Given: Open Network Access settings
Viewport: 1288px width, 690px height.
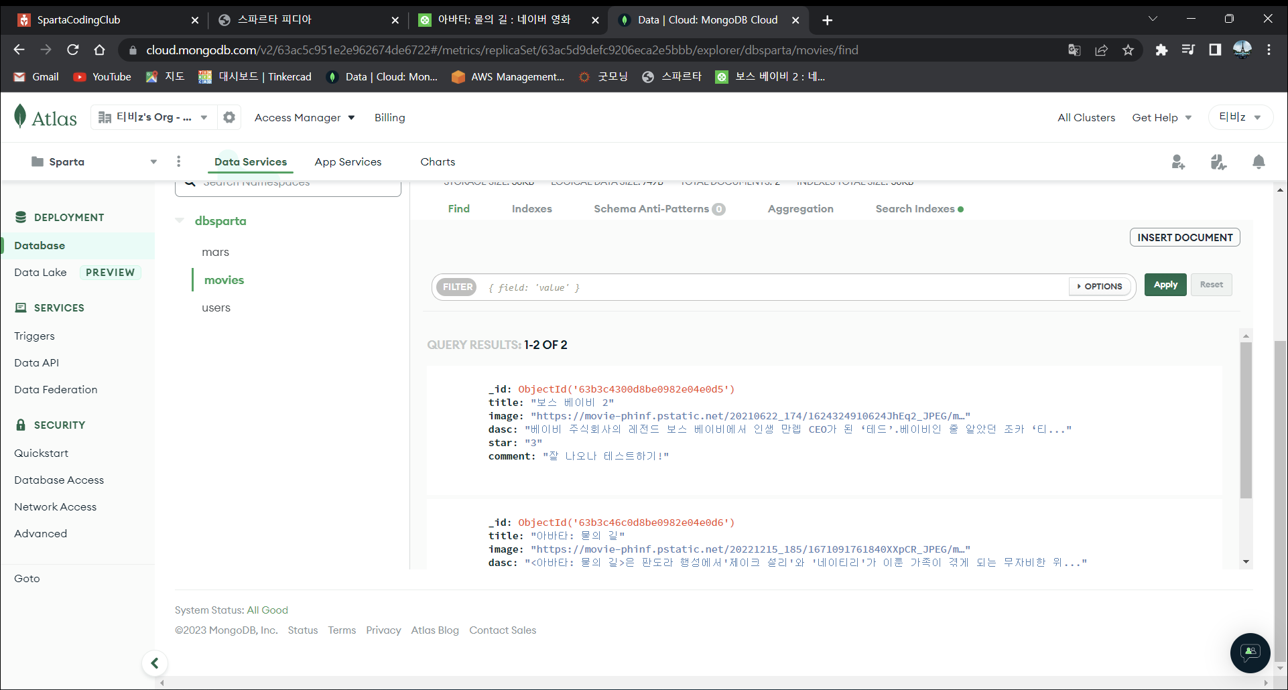Looking at the screenshot, I should pyautogui.click(x=56, y=507).
